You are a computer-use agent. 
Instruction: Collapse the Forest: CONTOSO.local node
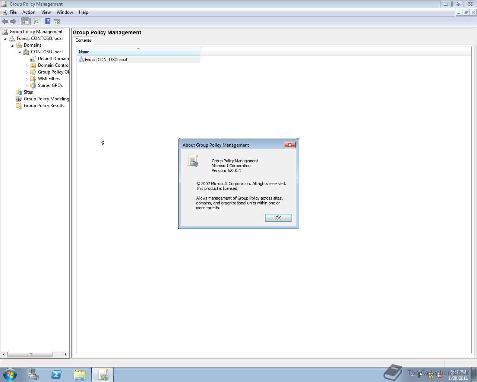coord(5,38)
